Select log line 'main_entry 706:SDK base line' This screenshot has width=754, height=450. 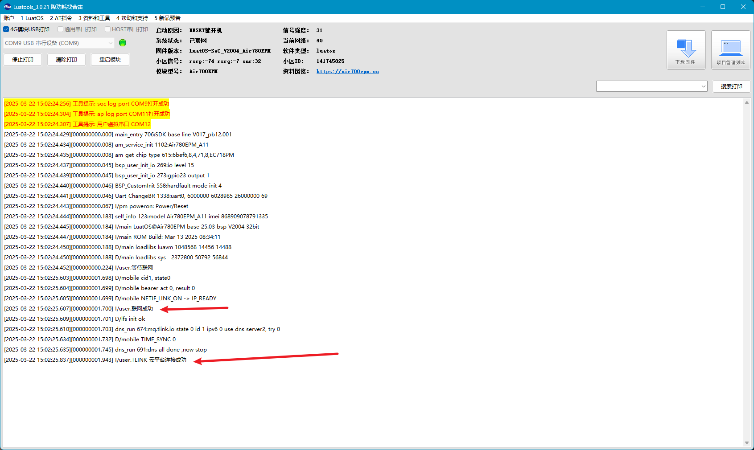coord(118,135)
